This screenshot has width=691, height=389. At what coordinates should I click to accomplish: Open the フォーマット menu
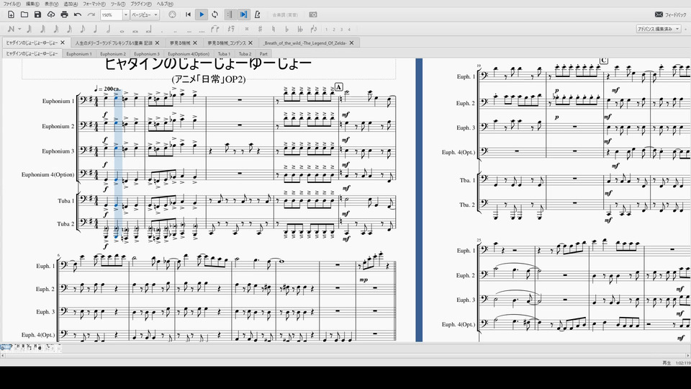click(94, 4)
